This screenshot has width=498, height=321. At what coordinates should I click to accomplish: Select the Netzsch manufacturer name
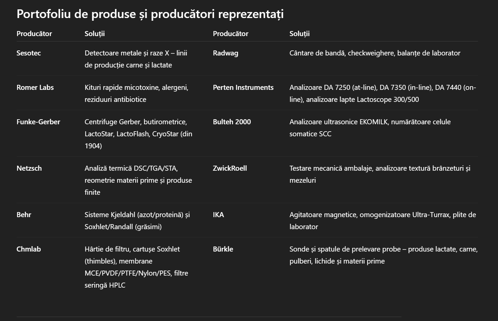[x=29, y=168]
